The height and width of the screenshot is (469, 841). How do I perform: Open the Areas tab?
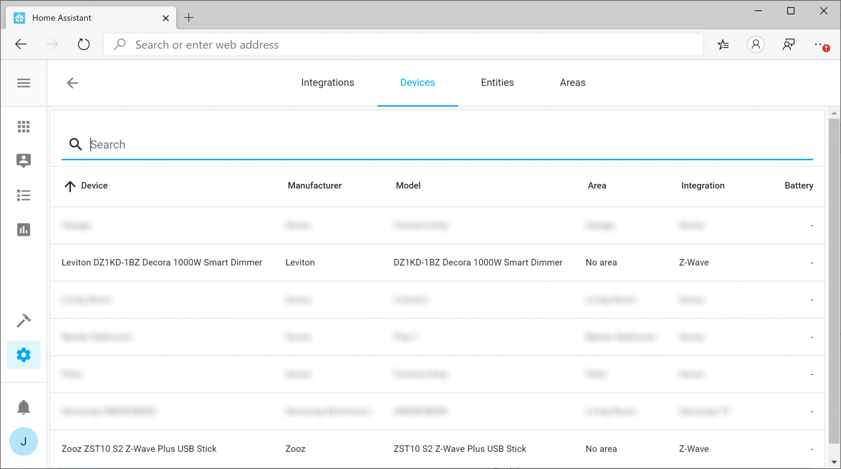point(572,82)
